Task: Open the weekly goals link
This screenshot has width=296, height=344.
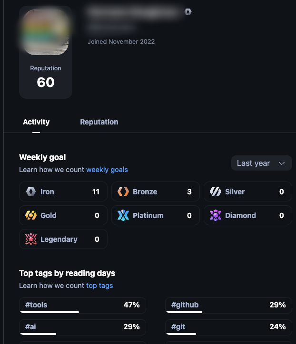Action: [x=107, y=170]
